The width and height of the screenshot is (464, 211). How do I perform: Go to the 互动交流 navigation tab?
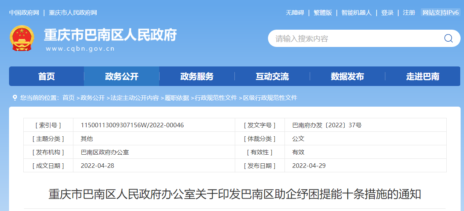(272, 77)
